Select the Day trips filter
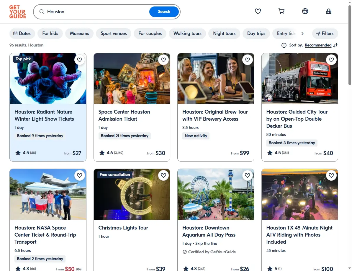Image resolution: width=352 pixels, height=271 pixels. [x=256, y=33]
